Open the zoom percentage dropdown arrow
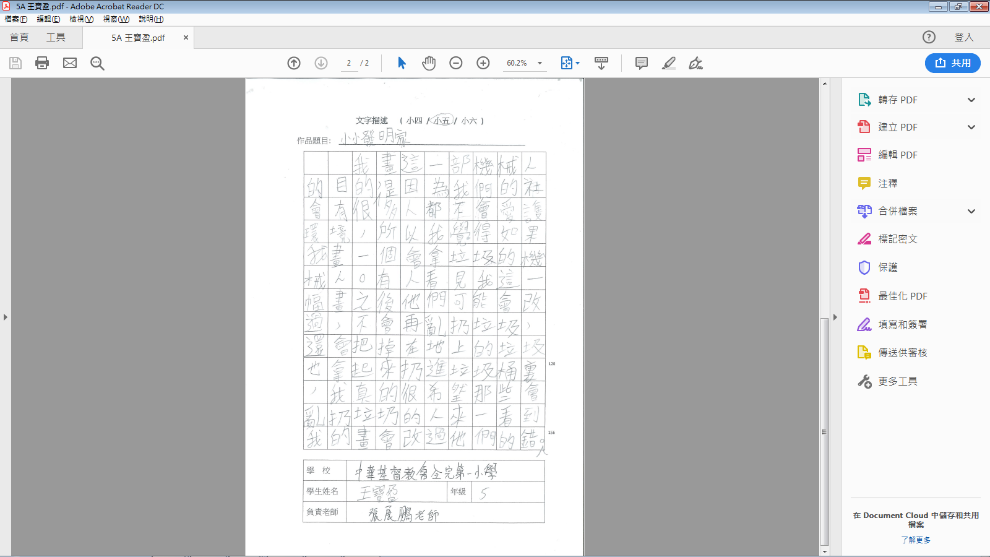The width and height of the screenshot is (990, 557). coord(540,63)
